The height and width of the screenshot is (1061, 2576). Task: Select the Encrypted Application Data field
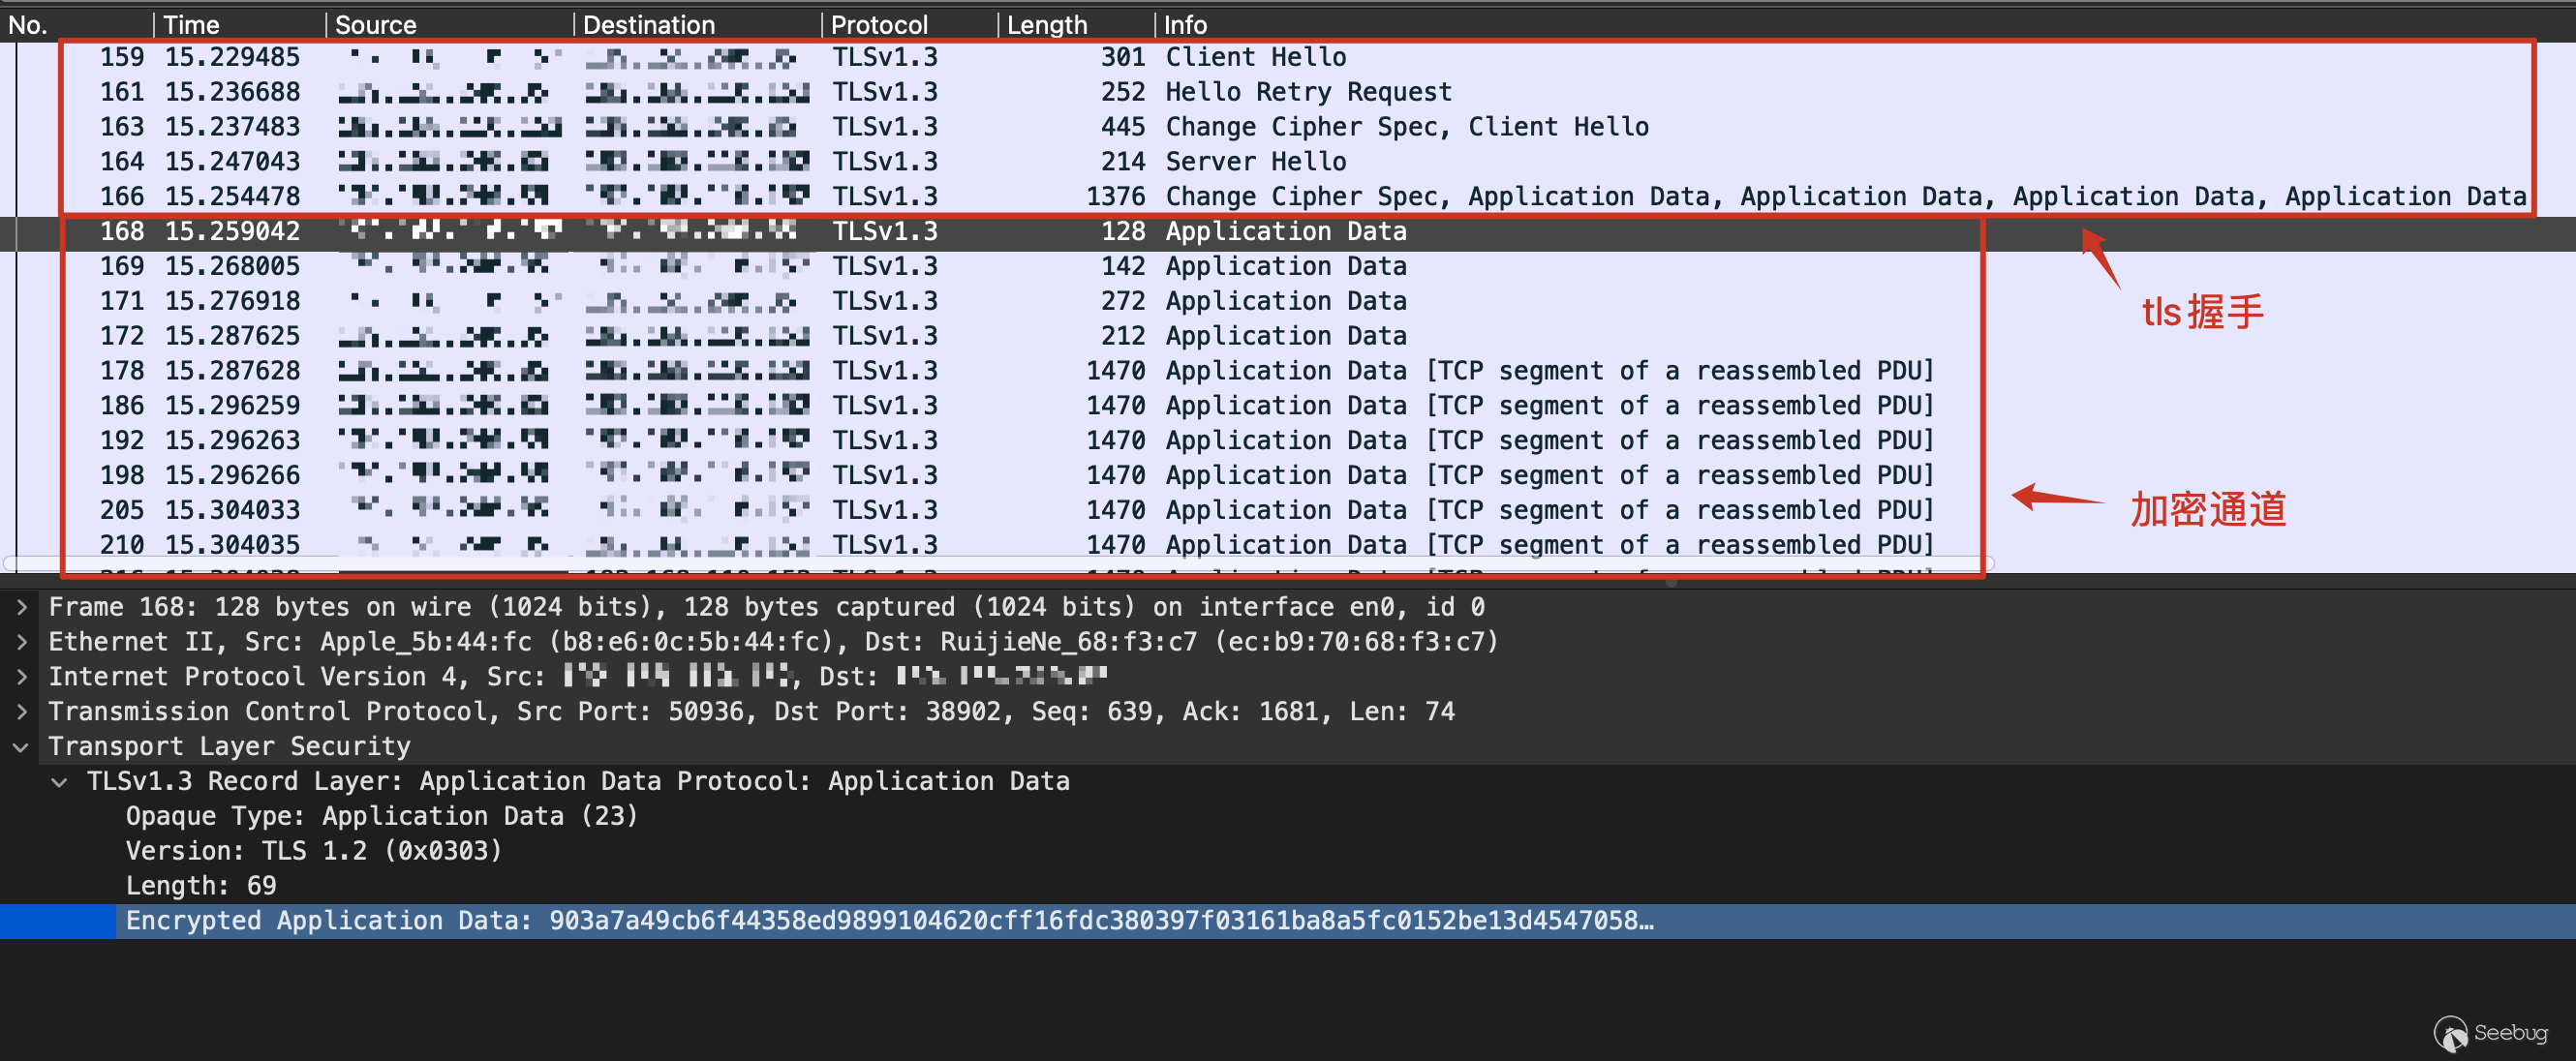tap(888, 921)
